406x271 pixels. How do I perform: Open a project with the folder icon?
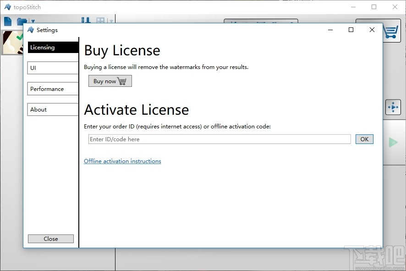click(22, 21)
